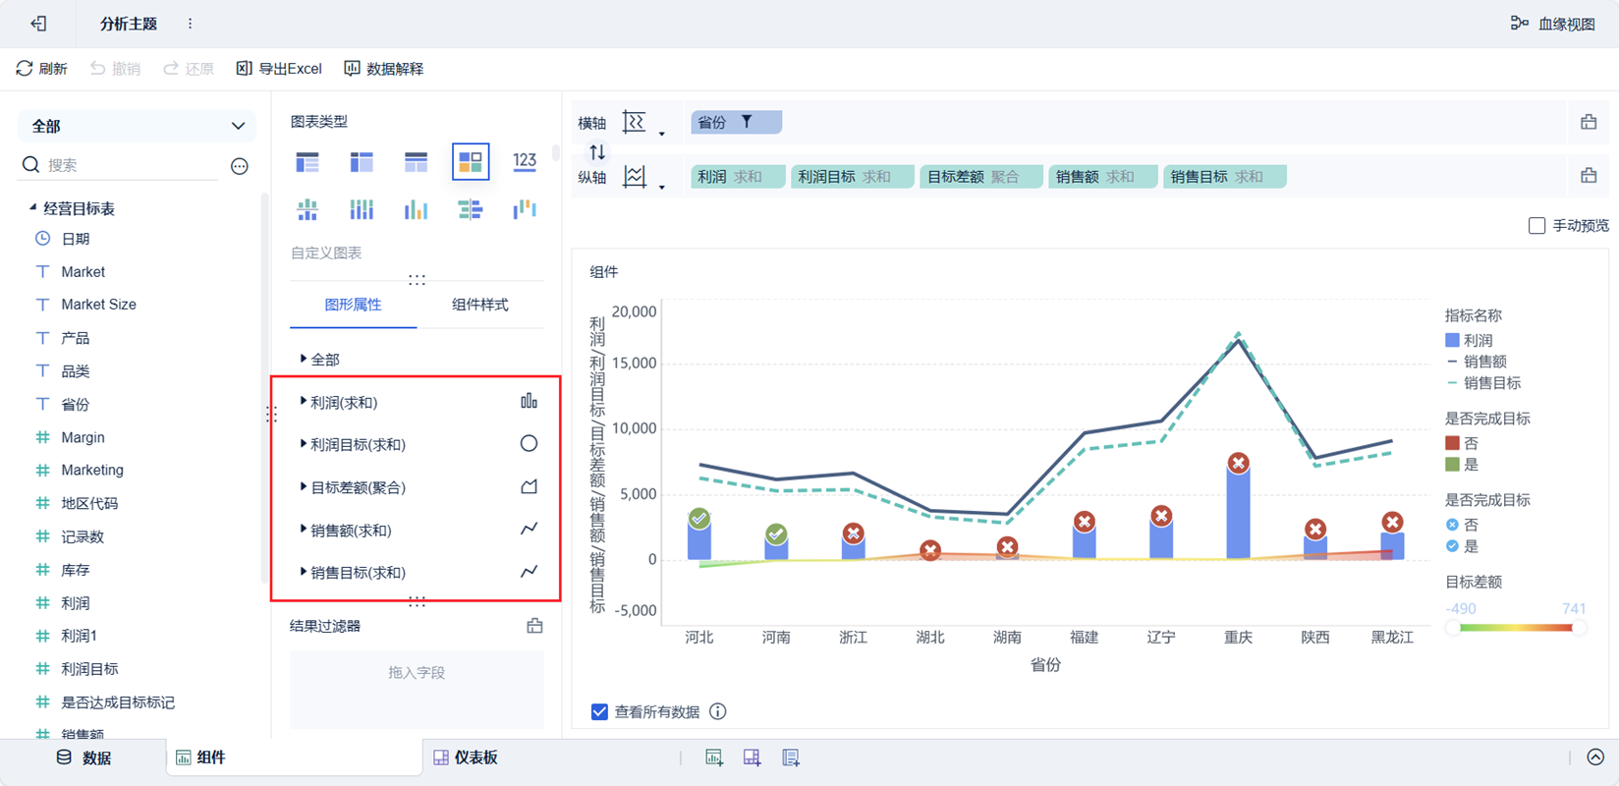Choose the detail table chart type
This screenshot has height=786, width=1619.
pos(416,161)
